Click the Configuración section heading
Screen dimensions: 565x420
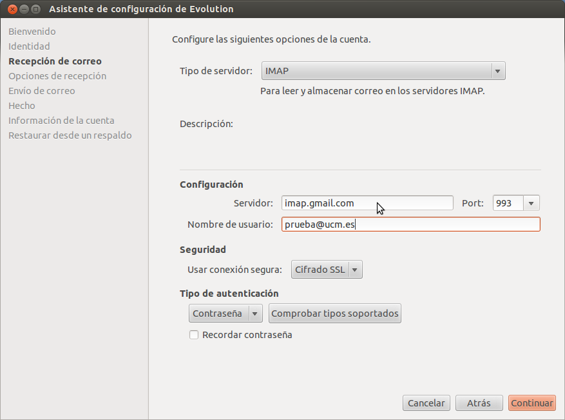(x=211, y=185)
